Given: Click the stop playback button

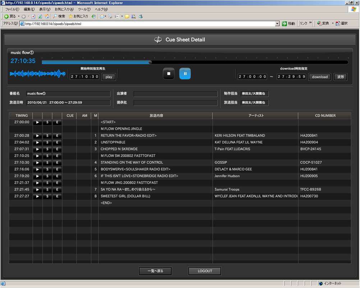Looking at the screenshot, I should point(169,74).
